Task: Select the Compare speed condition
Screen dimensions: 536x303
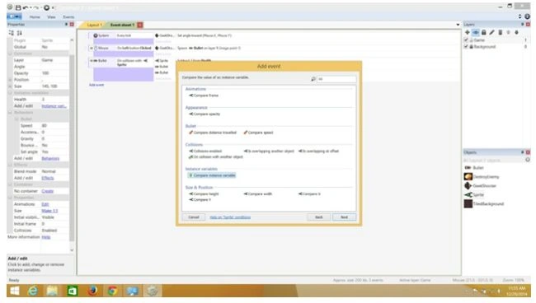Action: tap(258, 133)
